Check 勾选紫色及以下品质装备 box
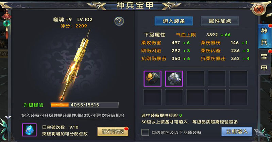272x142 pixels. pos(145,132)
